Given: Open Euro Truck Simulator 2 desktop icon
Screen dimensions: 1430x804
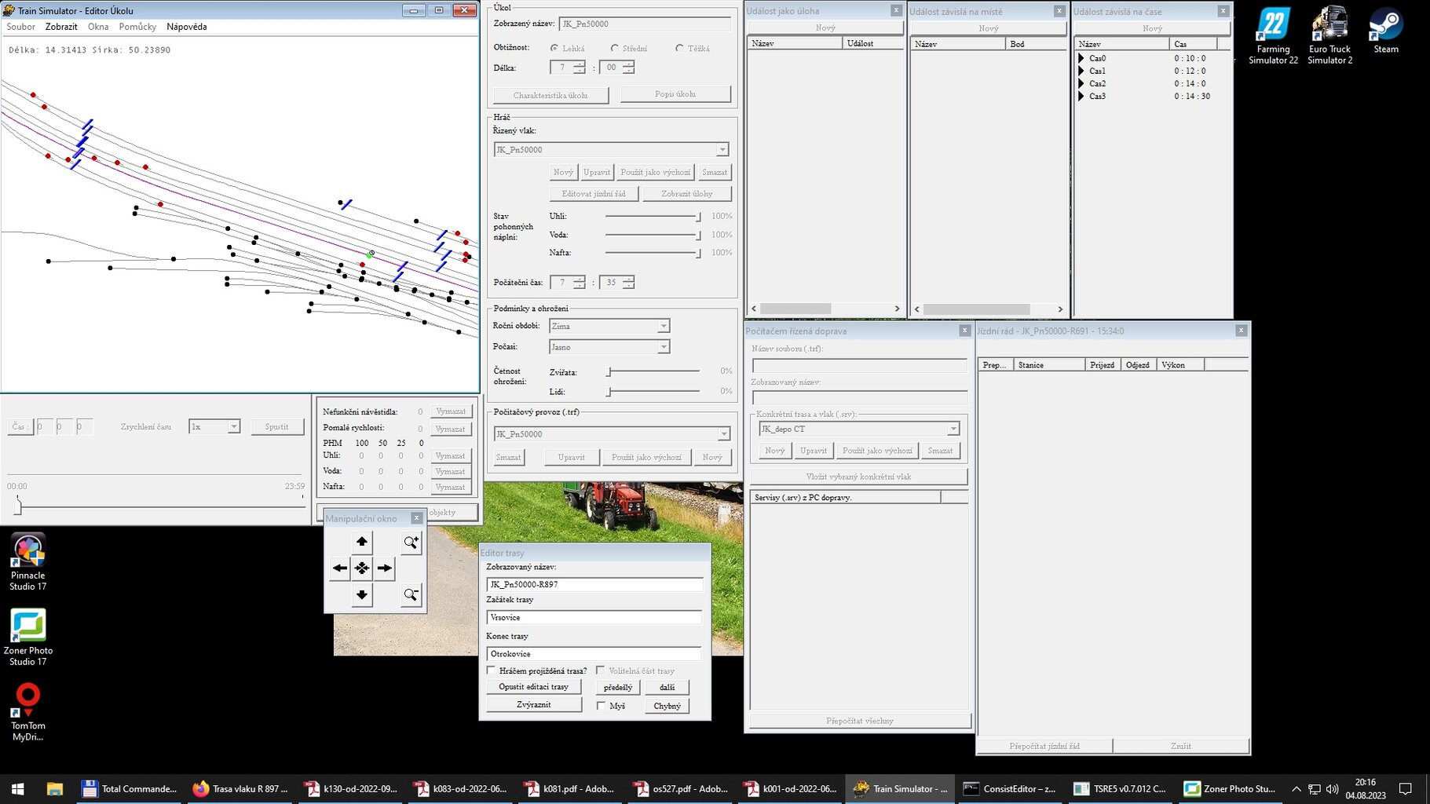Looking at the screenshot, I should (x=1329, y=35).
